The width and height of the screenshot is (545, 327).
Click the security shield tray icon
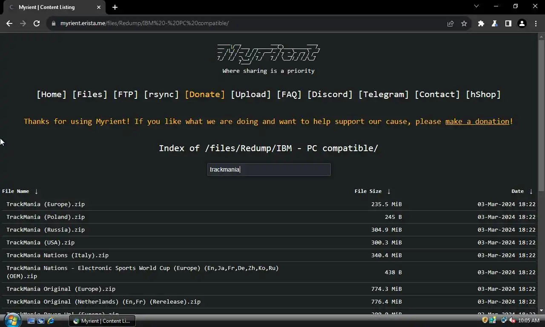pyautogui.click(x=485, y=320)
